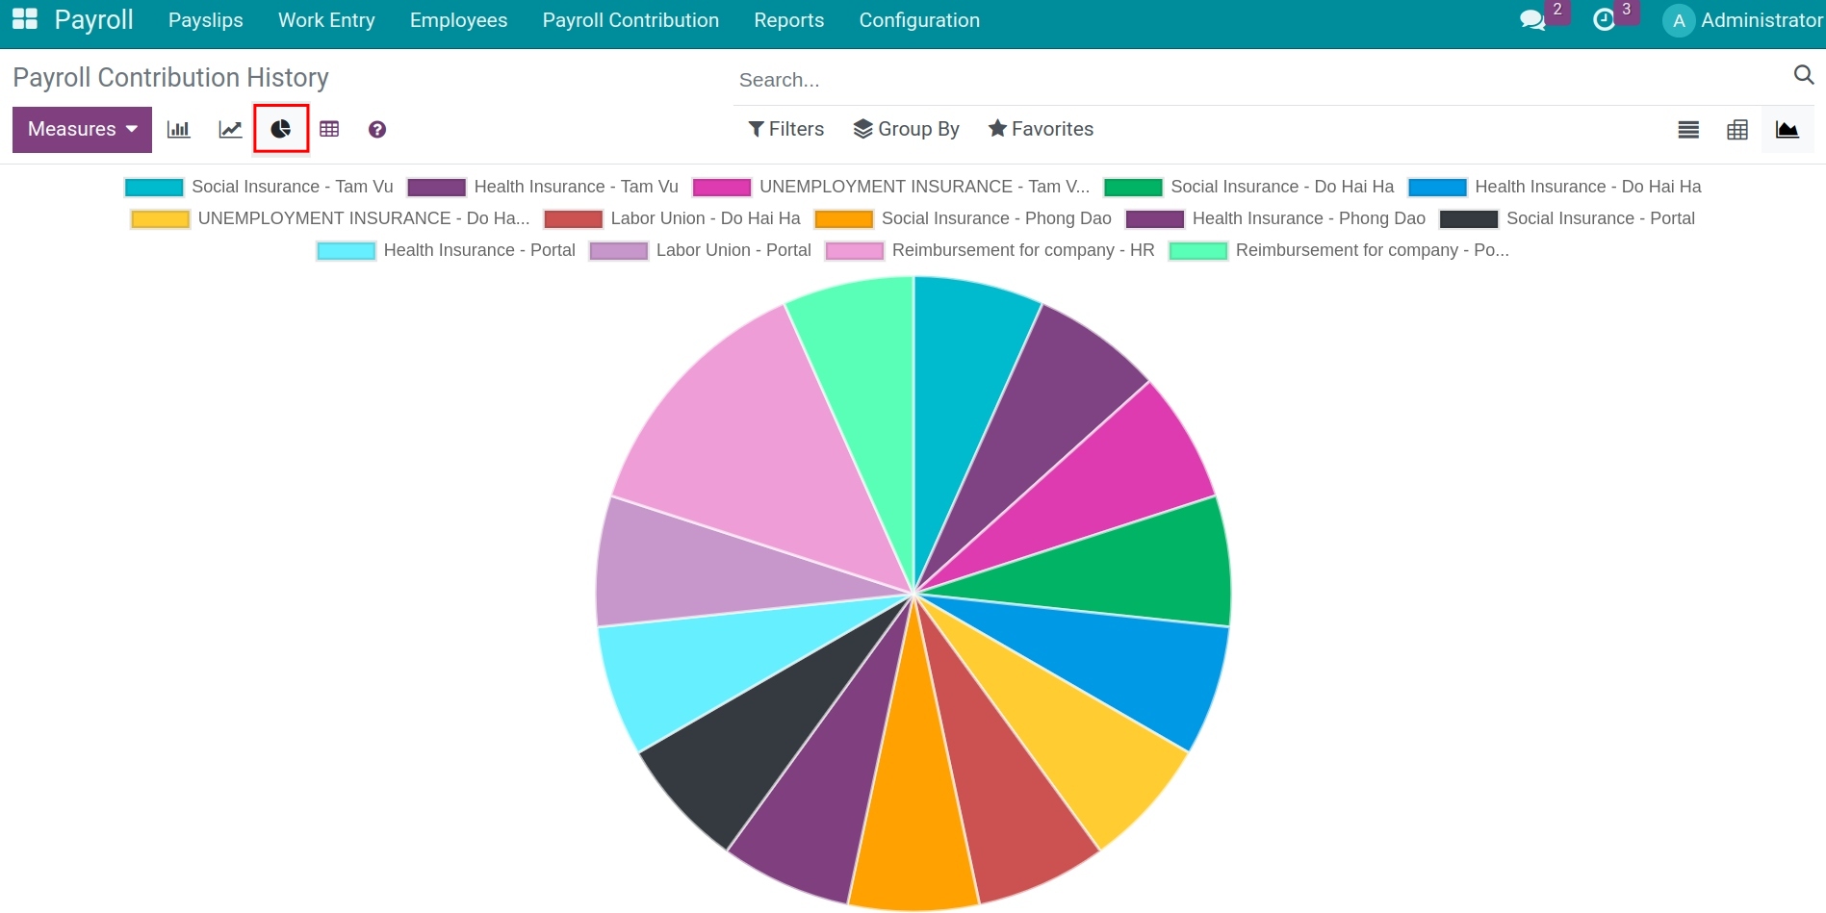Click the pink color swatch for Reimbursement for company - HR
The height and width of the screenshot is (913, 1826).
854,250
